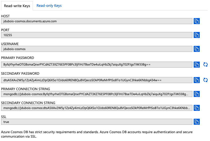Click the SSL label
210x141 pixels.
pos(4,117)
